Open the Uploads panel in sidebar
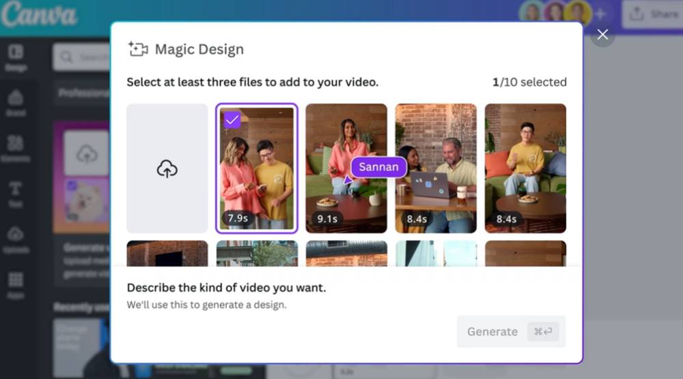Screen dimensions: 683x379 click(x=16, y=240)
